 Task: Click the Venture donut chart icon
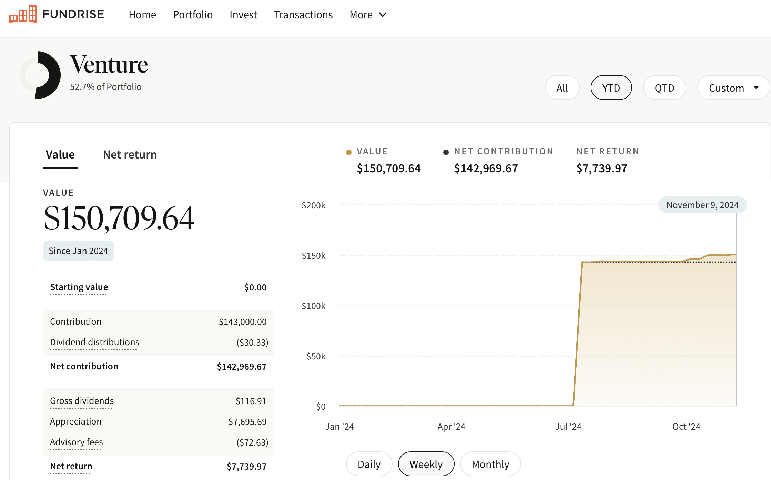click(x=40, y=75)
